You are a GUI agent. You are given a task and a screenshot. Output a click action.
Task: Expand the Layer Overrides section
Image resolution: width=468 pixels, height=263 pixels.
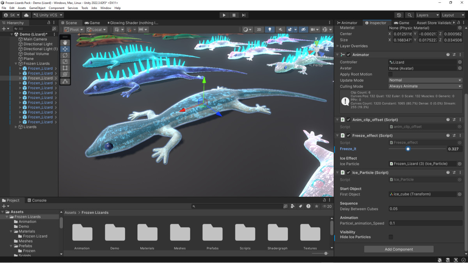click(x=338, y=46)
